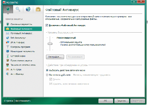148x105 pixels.
Task: Open the Справка help link
Action: pyautogui.click(x=8, y=101)
